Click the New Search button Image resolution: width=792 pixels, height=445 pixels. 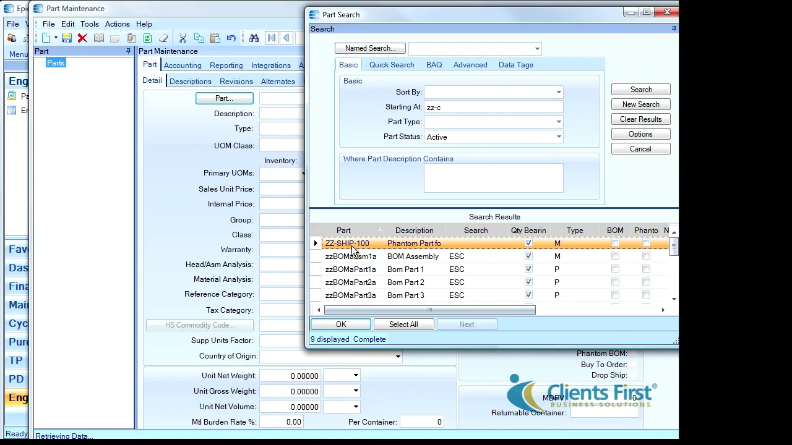click(x=641, y=104)
